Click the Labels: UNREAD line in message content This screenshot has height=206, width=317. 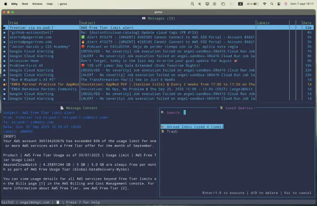point(18,132)
